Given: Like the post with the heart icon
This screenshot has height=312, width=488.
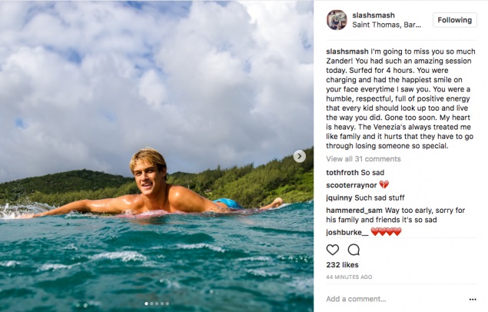Looking at the screenshot, I should pyautogui.click(x=333, y=250).
